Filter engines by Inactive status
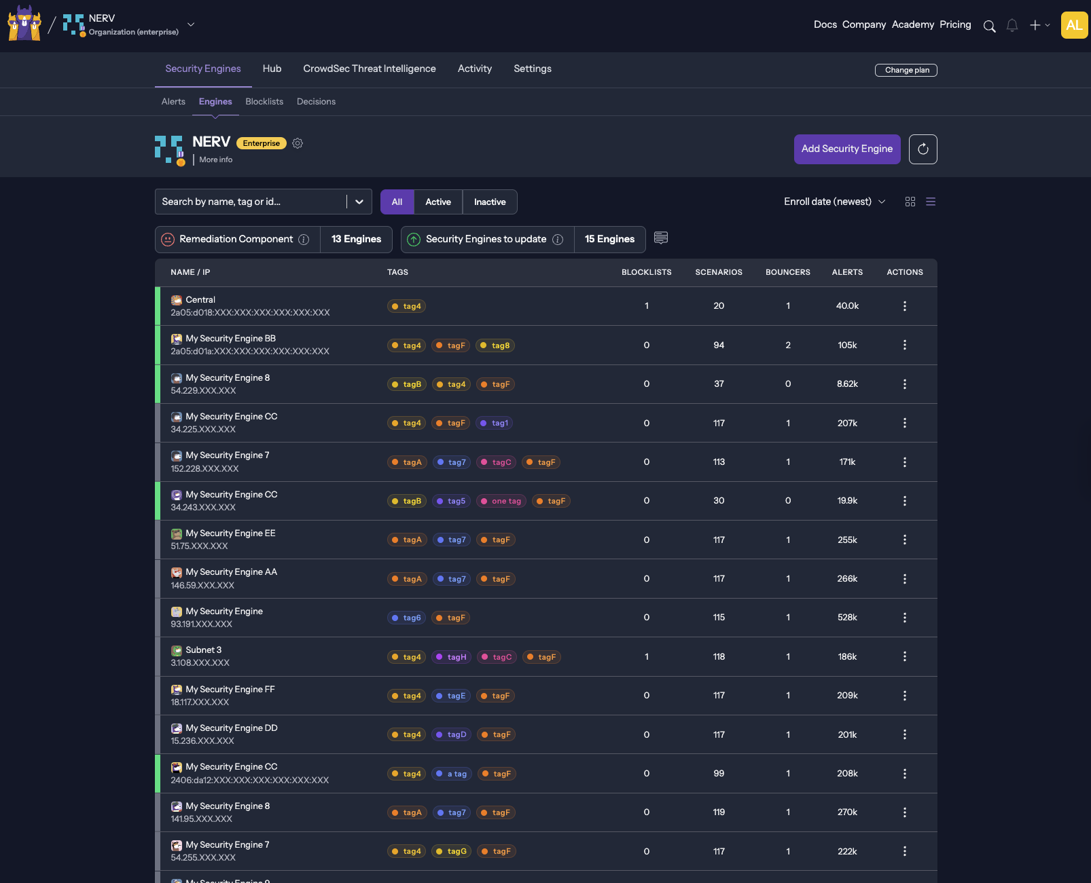Screen dimensions: 1091x883 [489, 202]
